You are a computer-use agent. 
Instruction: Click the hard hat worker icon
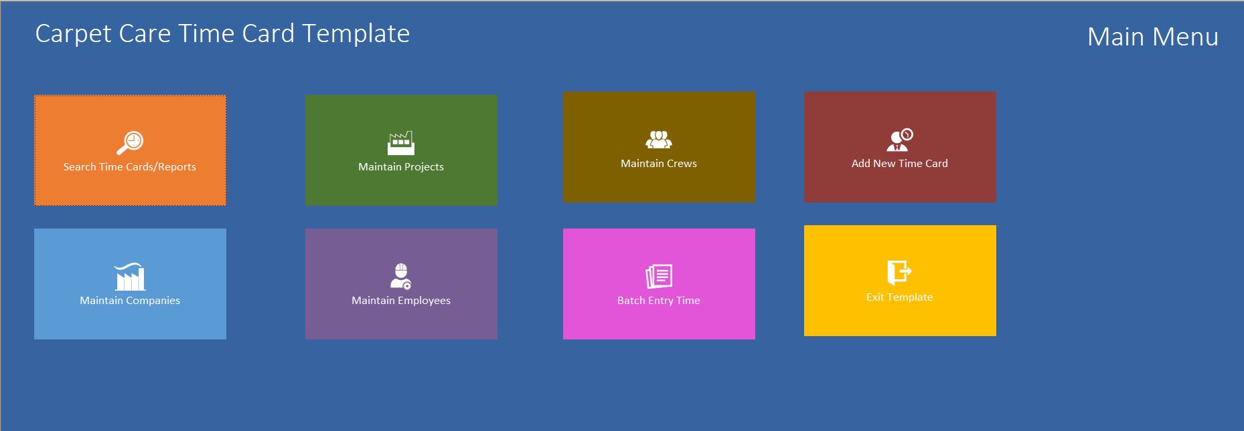point(400,276)
